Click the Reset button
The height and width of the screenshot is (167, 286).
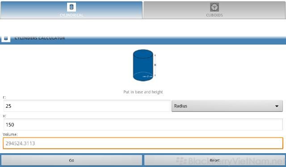pyautogui.click(x=214, y=160)
